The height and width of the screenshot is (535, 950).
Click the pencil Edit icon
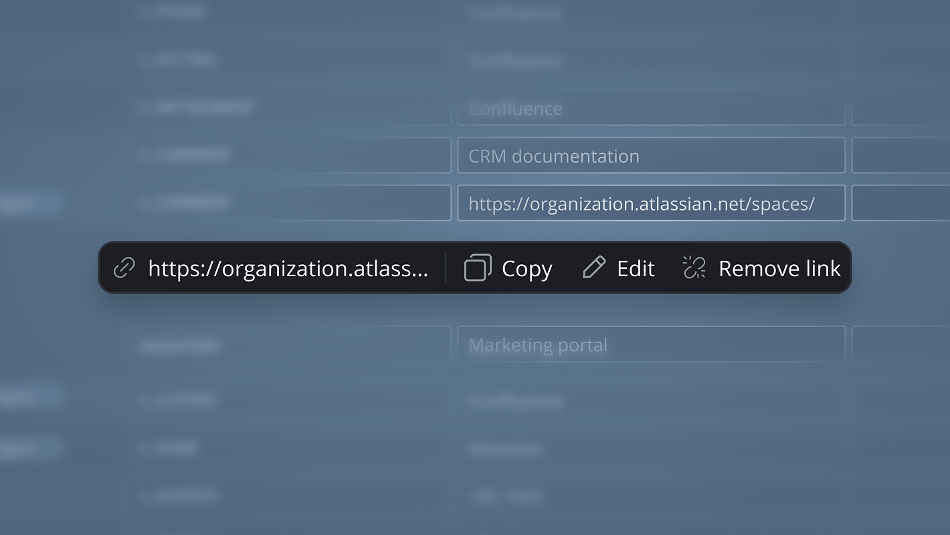pyautogui.click(x=593, y=267)
